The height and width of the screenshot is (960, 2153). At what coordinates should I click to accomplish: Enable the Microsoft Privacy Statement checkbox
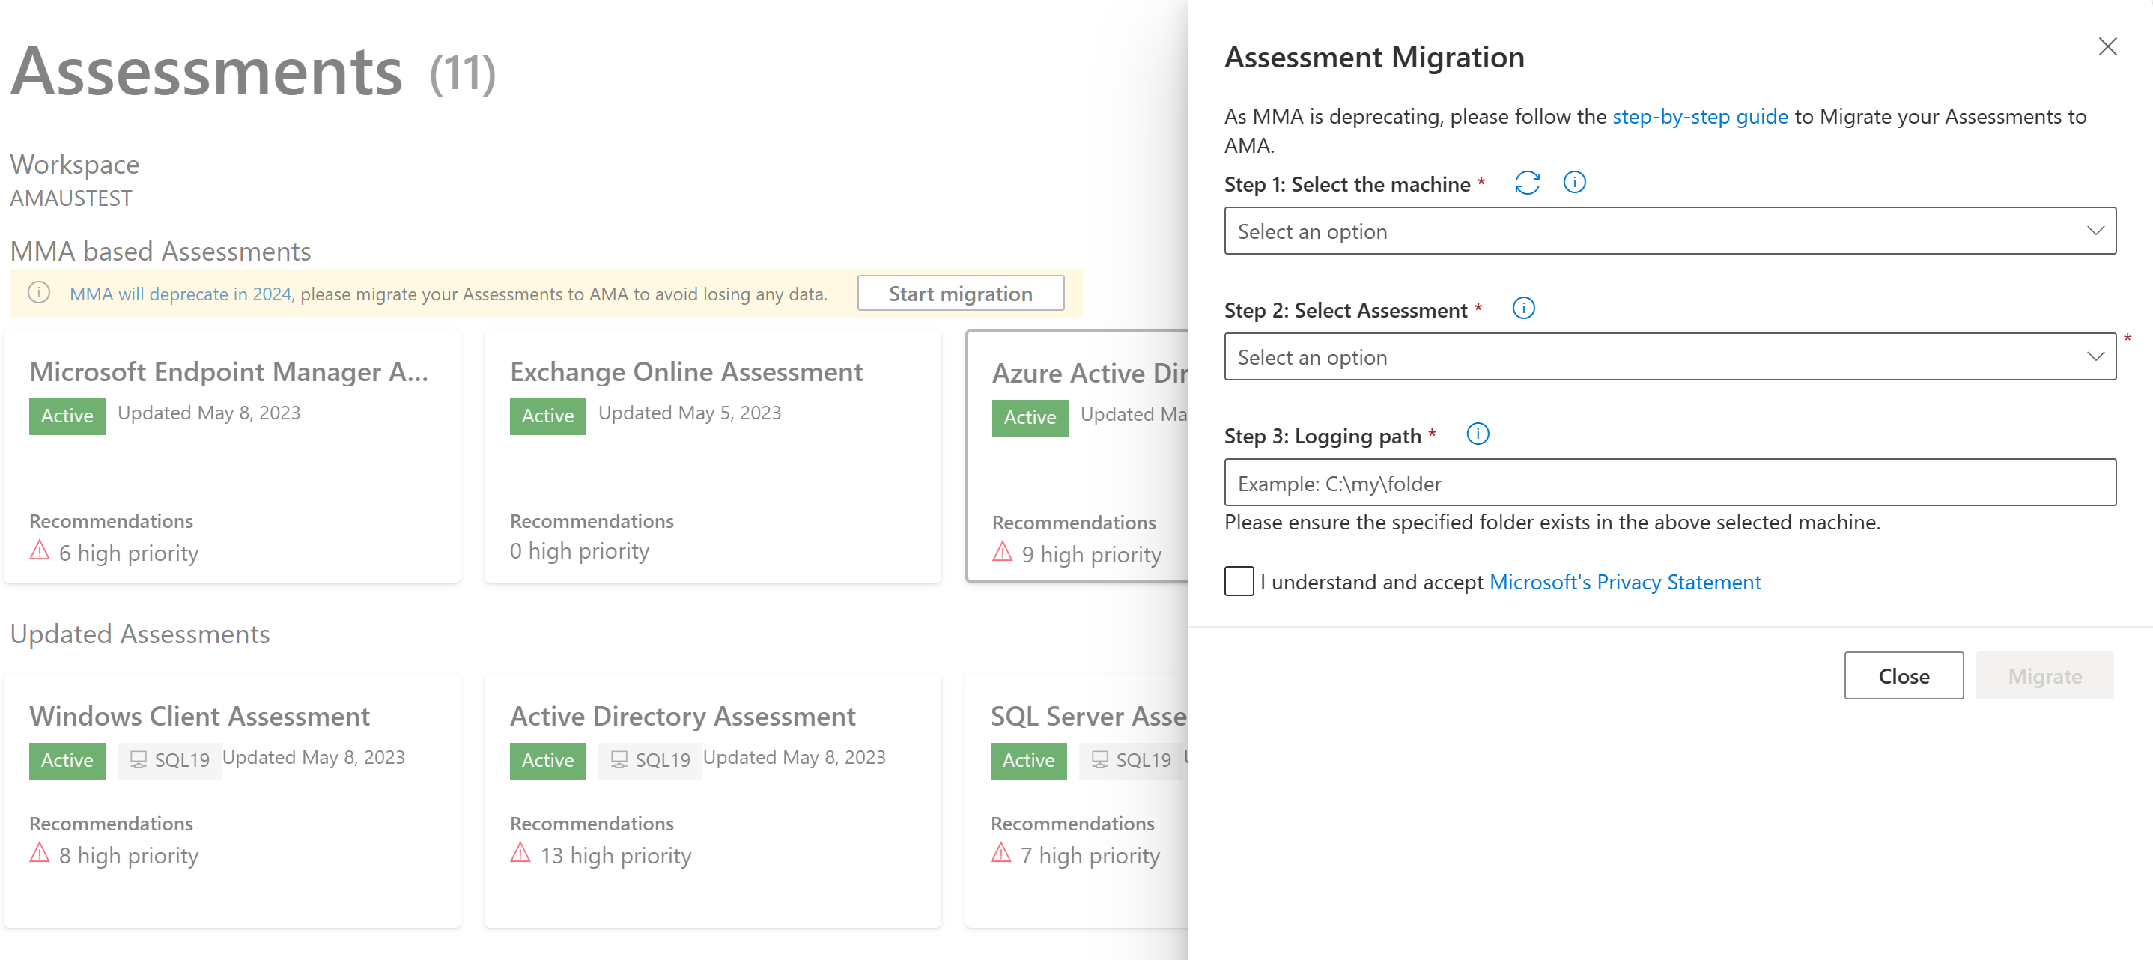(1237, 581)
